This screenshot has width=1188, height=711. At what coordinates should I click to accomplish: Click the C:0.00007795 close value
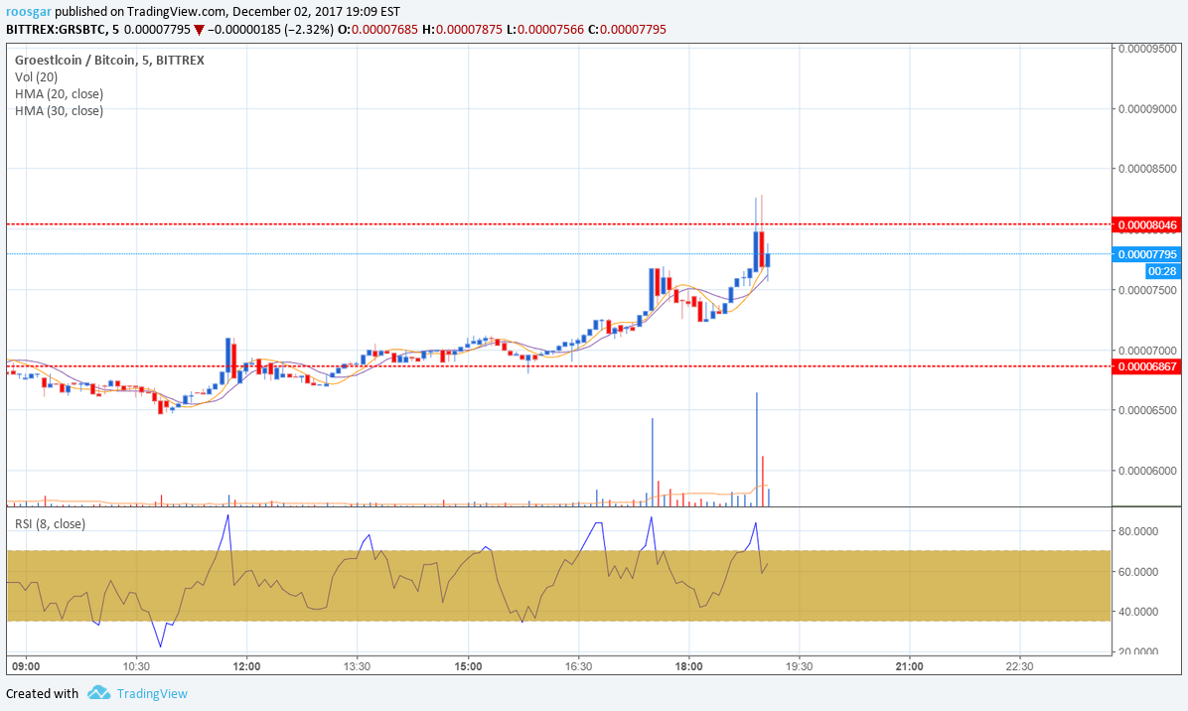tap(628, 30)
